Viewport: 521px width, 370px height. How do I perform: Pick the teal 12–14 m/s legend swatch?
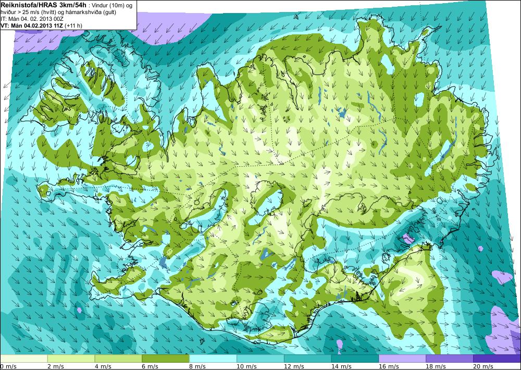308,359
